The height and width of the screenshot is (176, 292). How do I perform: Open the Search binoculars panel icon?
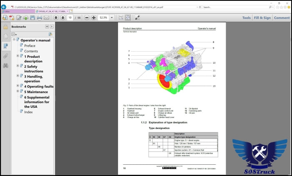pos(5,65)
